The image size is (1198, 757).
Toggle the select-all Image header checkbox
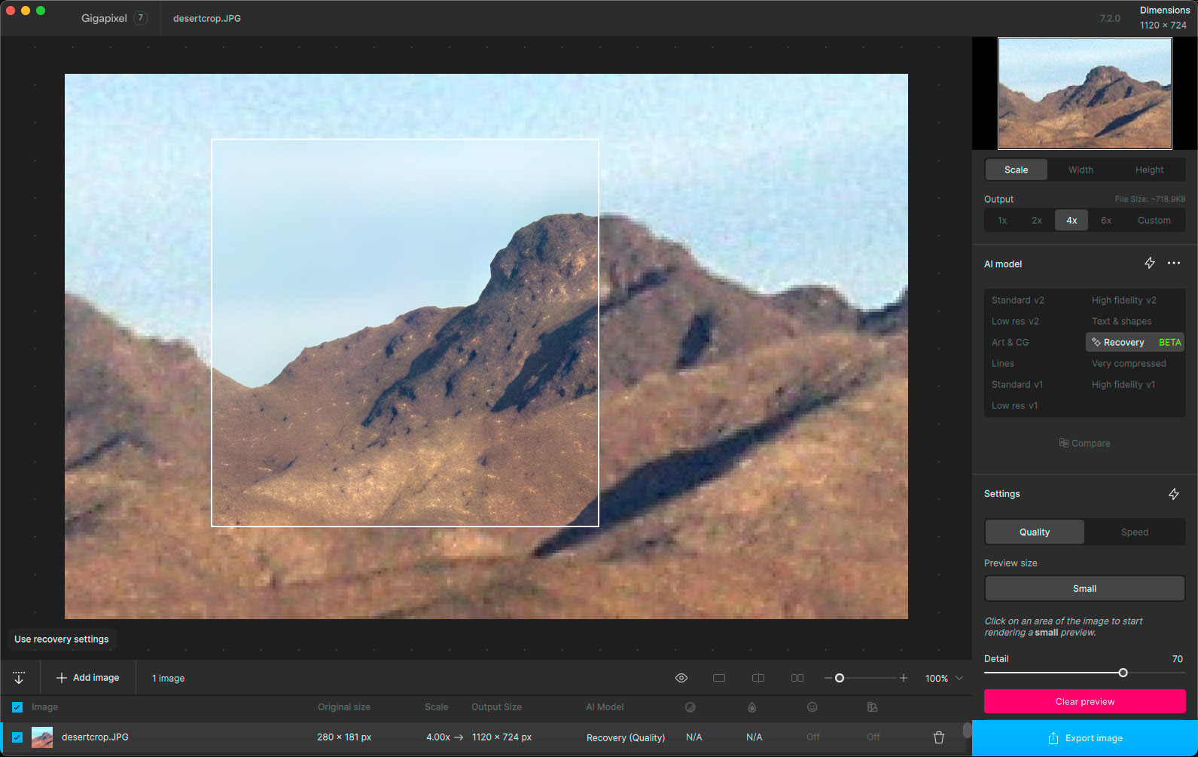pos(17,707)
